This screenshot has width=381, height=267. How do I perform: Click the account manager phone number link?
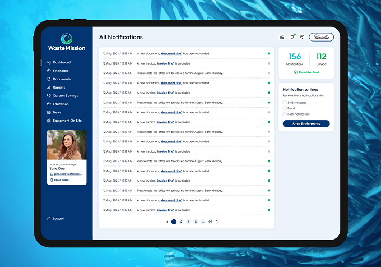point(62,180)
